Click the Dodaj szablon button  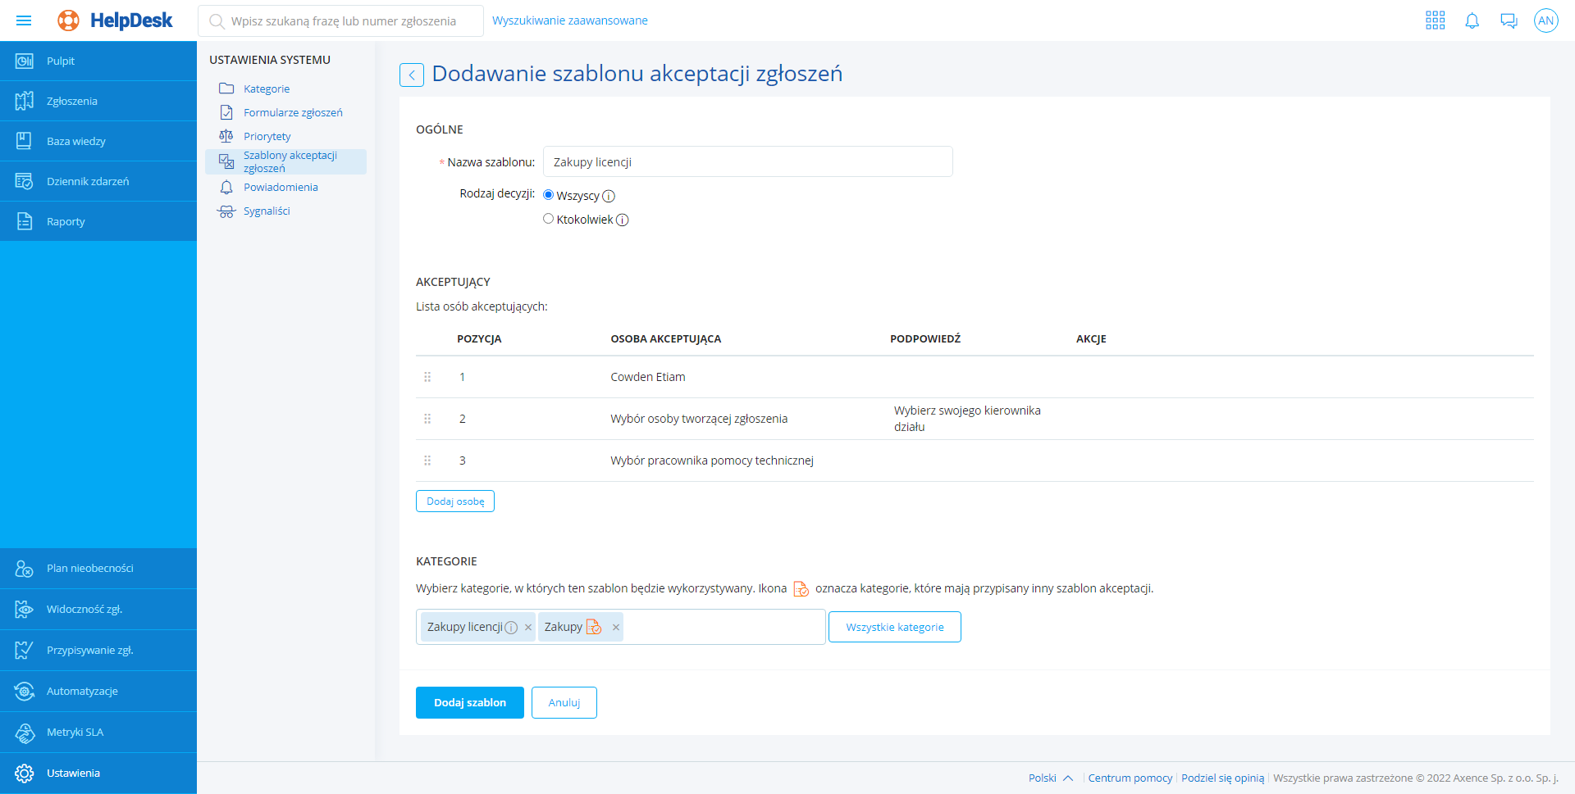pyautogui.click(x=469, y=703)
